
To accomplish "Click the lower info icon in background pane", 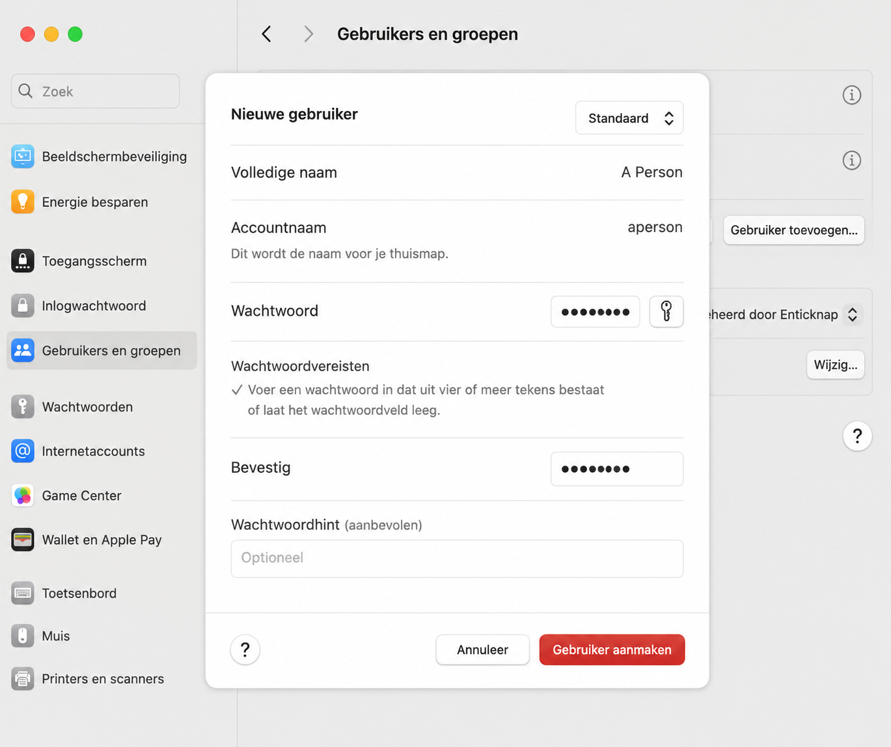I will [852, 160].
